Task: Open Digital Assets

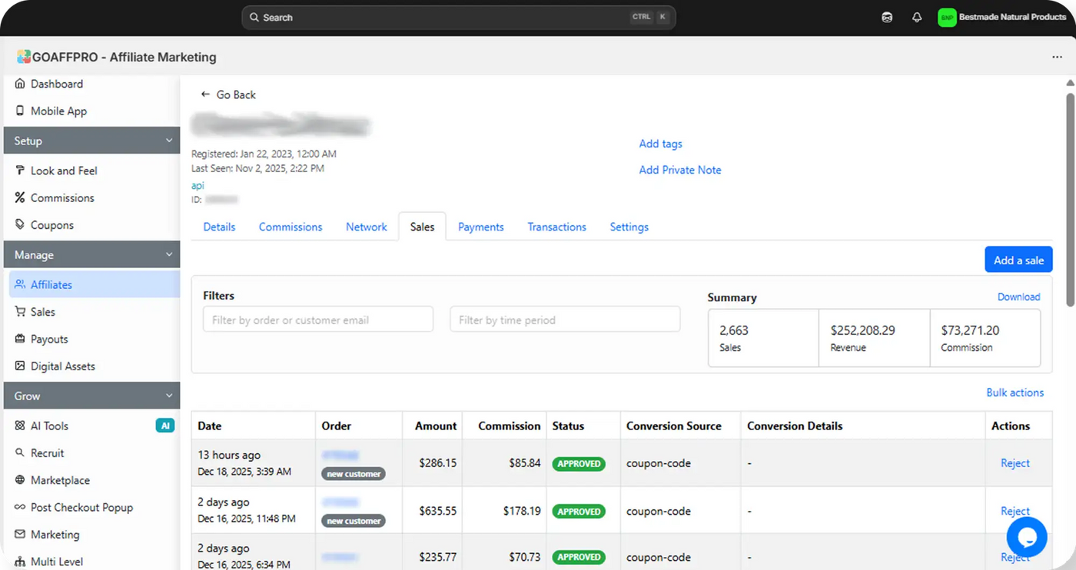Action: (61, 366)
